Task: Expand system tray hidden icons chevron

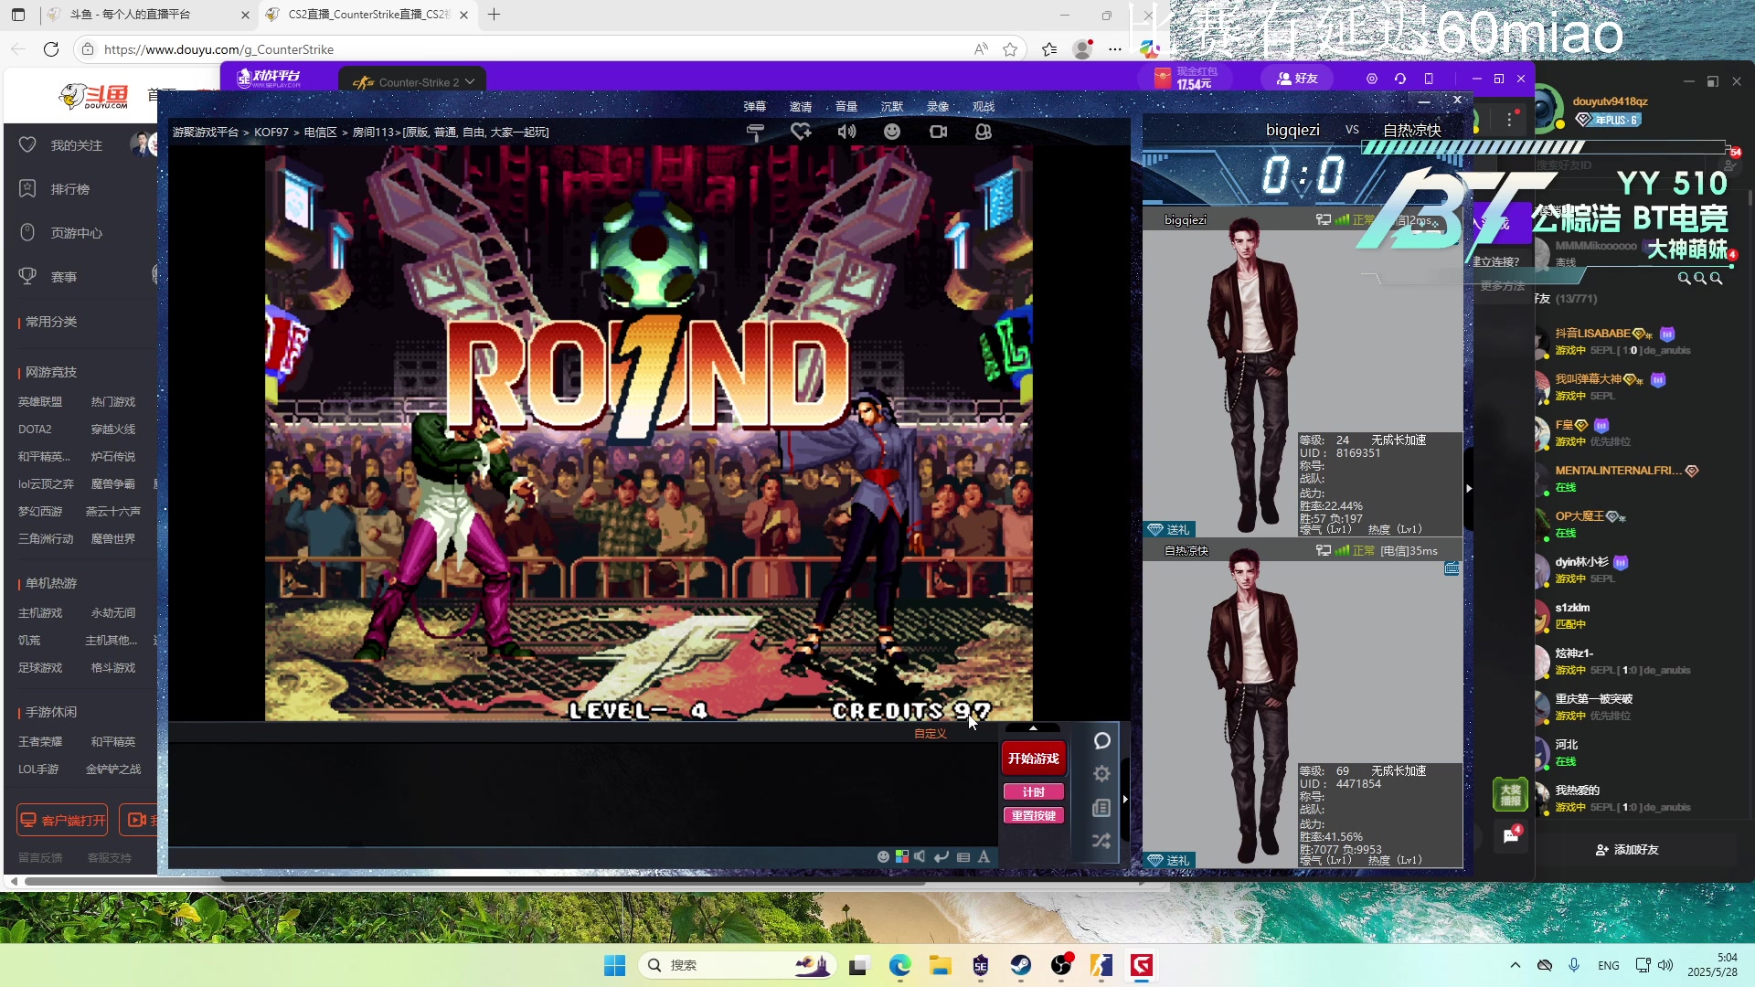Action: 1516,965
